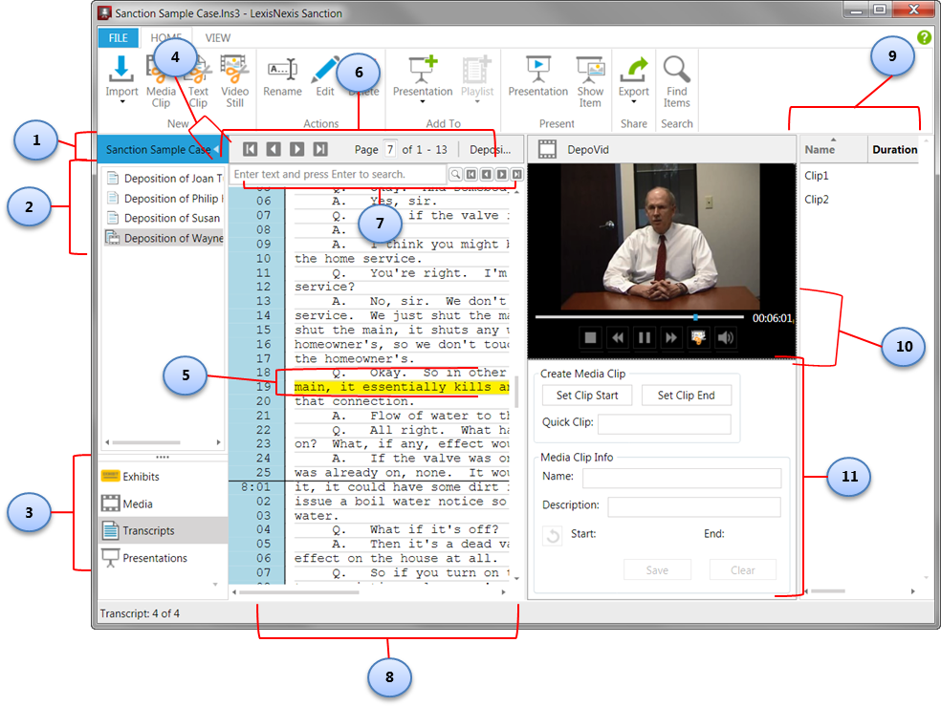The width and height of the screenshot is (941, 707).
Task: Click the video clip snapshot icon in player
Action: point(698,337)
